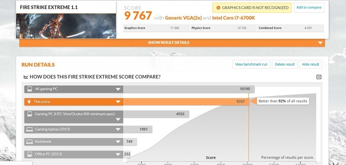Expand the 4K gaming PC dropdown arrow
This screenshot has width=346, height=165.
coord(118,89)
